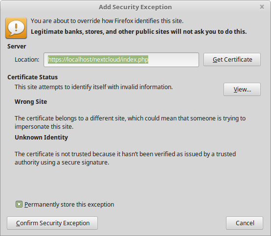Cancel the security exception dialog
This screenshot has width=271, height=236.
[x=245, y=223]
